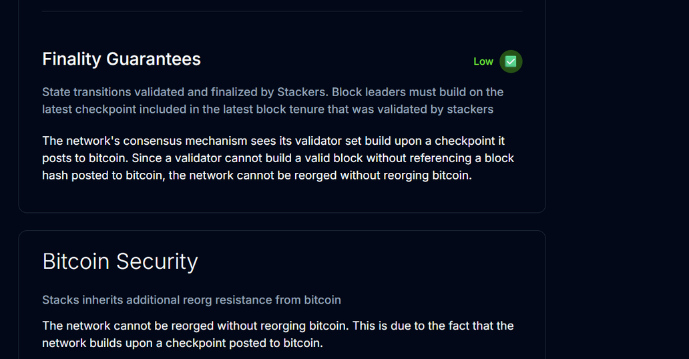Click the line beginning 'latest checkpoint included'
This screenshot has height=359, width=689.
click(268, 109)
